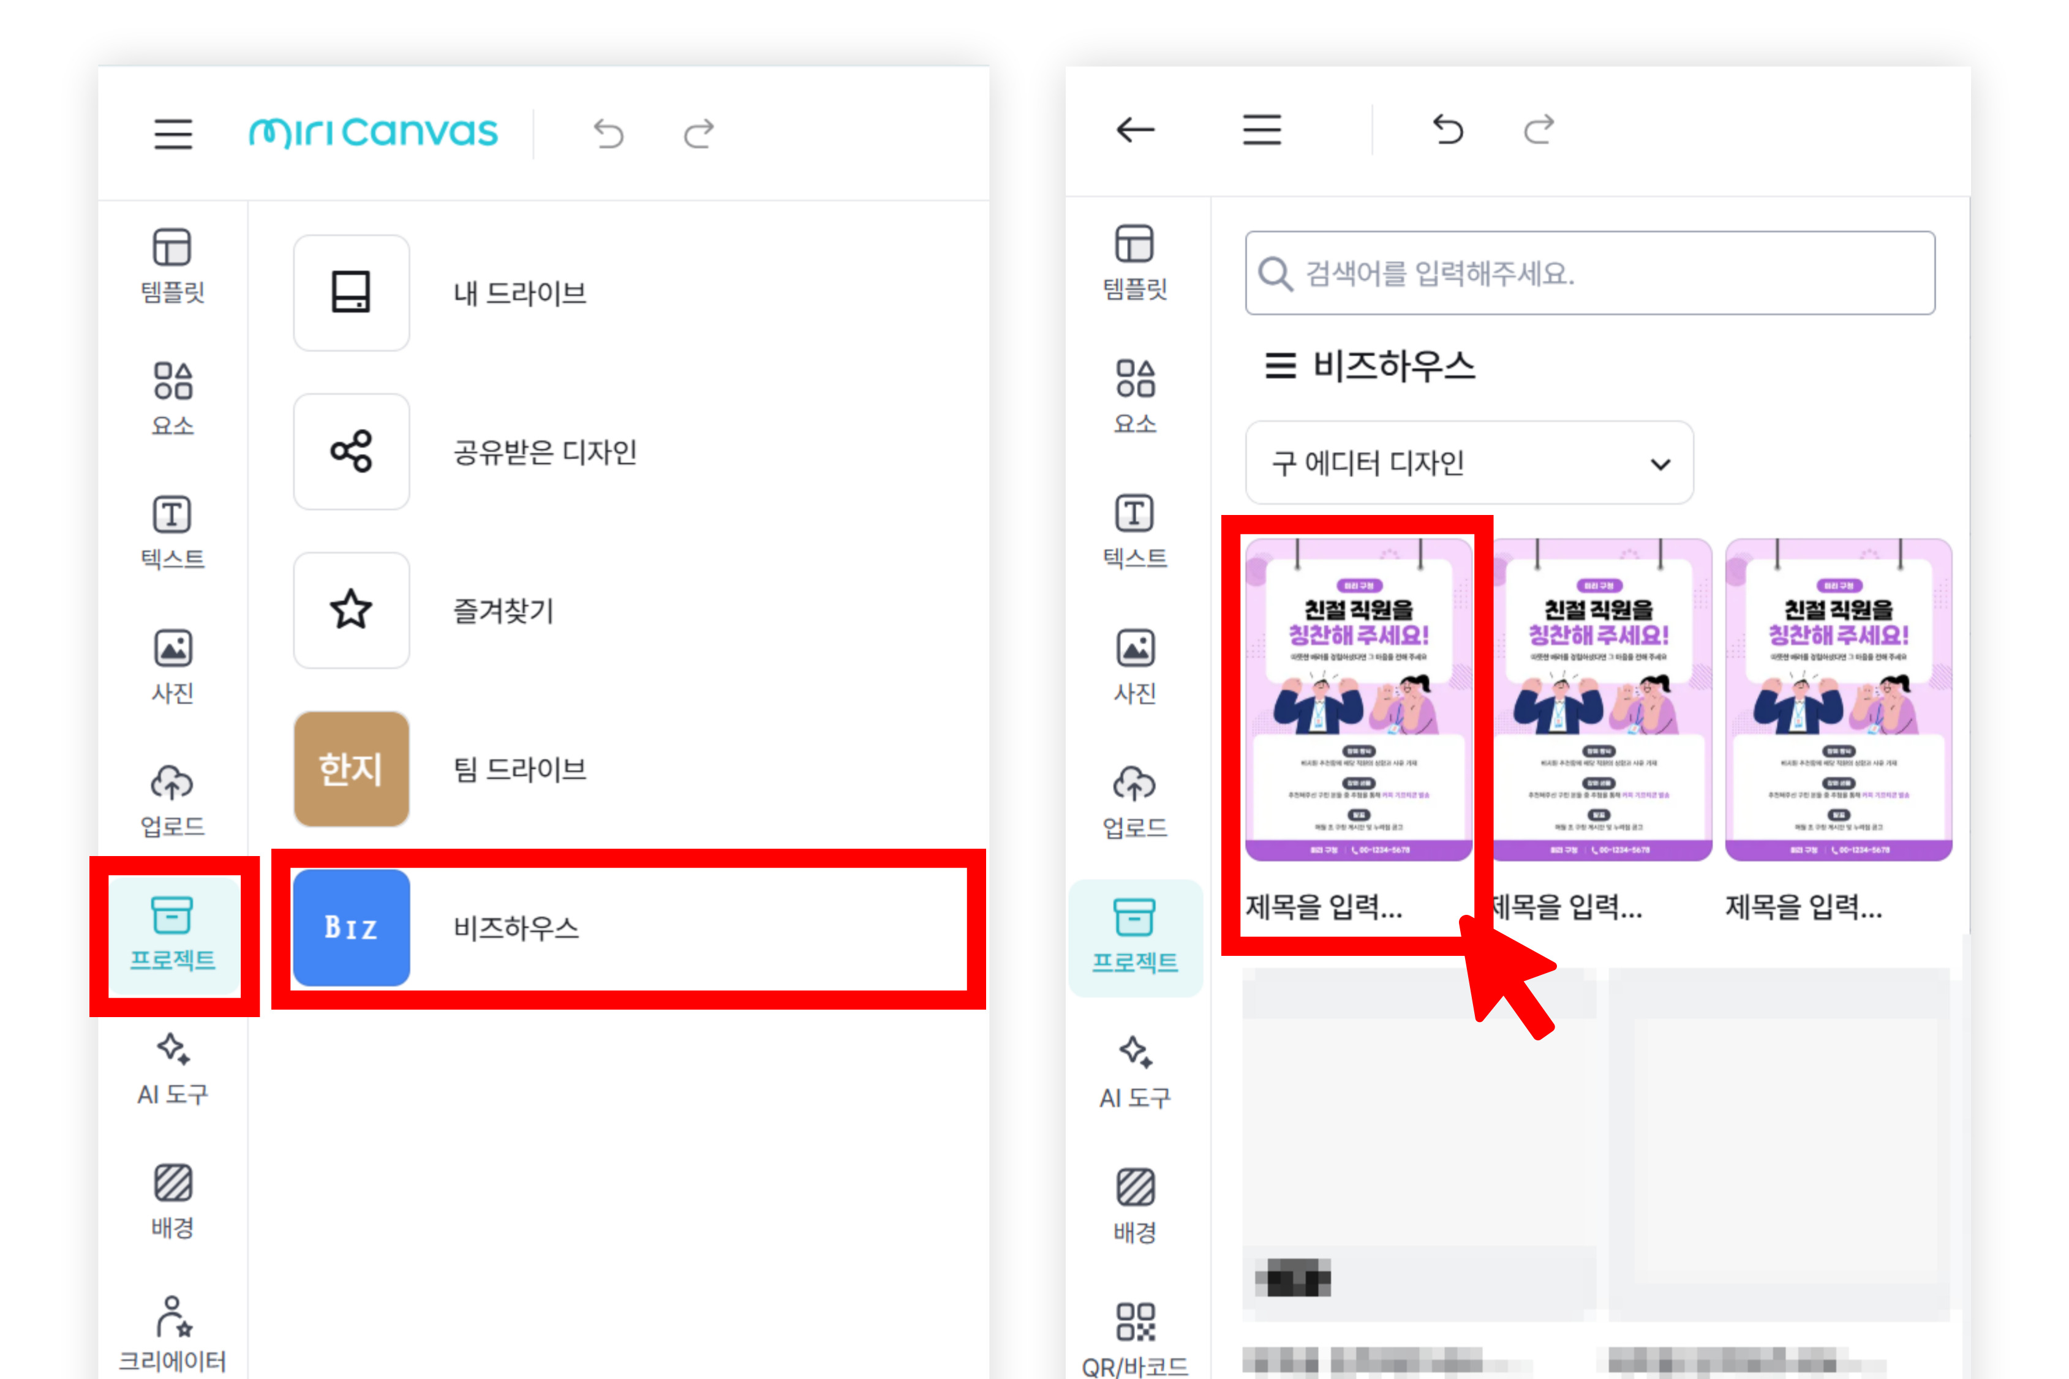Open 내 드라이브 from the project list
Image resolution: width=2069 pixels, height=1379 pixels.
519,293
